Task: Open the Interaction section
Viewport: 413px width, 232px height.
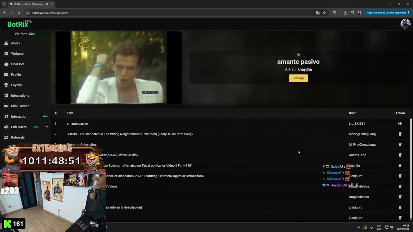Action: [19, 116]
